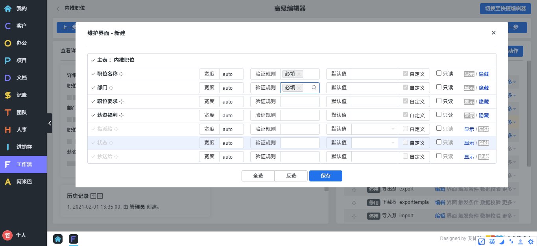Screen dimensions: 537x246
Task: Open the 客户 module in the sidebar
Action: [22, 26]
